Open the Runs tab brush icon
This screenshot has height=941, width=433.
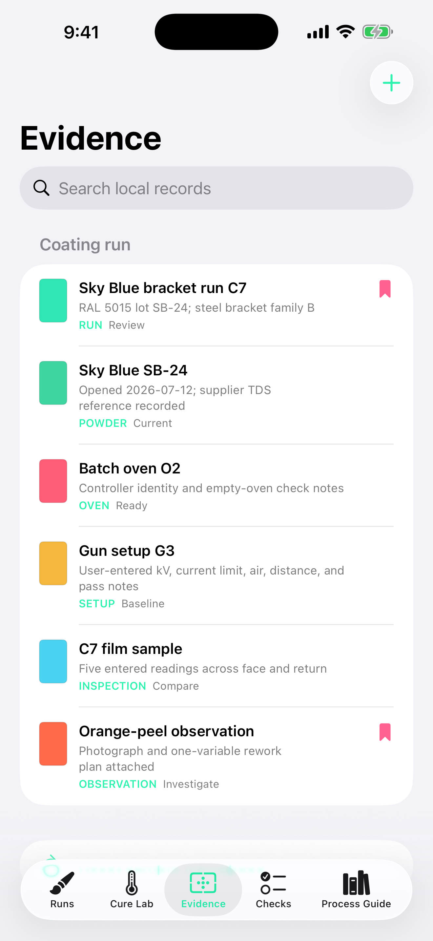(62, 883)
